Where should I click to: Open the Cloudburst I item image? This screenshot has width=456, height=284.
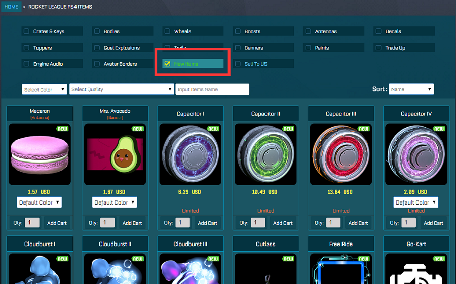point(40,269)
